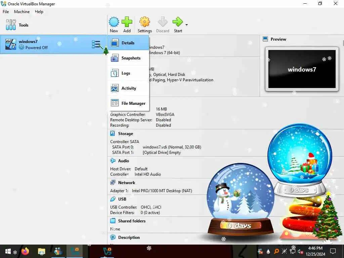Click the network tray icon

point(293,251)
